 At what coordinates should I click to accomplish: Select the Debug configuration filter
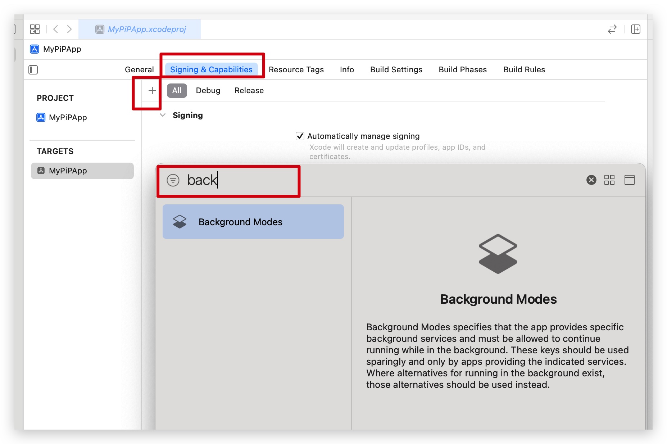point(208,91)
